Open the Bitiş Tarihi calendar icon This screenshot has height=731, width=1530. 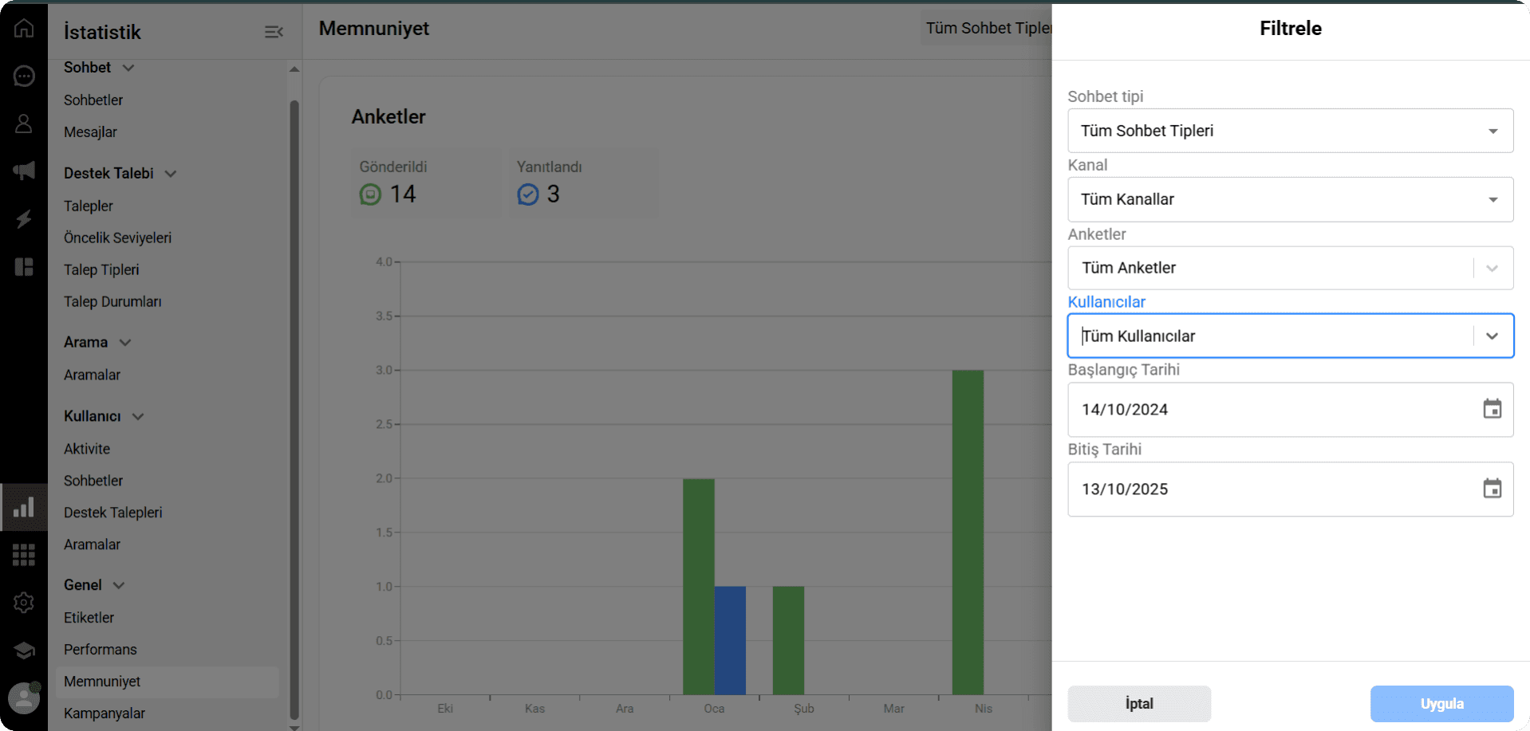pos(1492,489)
